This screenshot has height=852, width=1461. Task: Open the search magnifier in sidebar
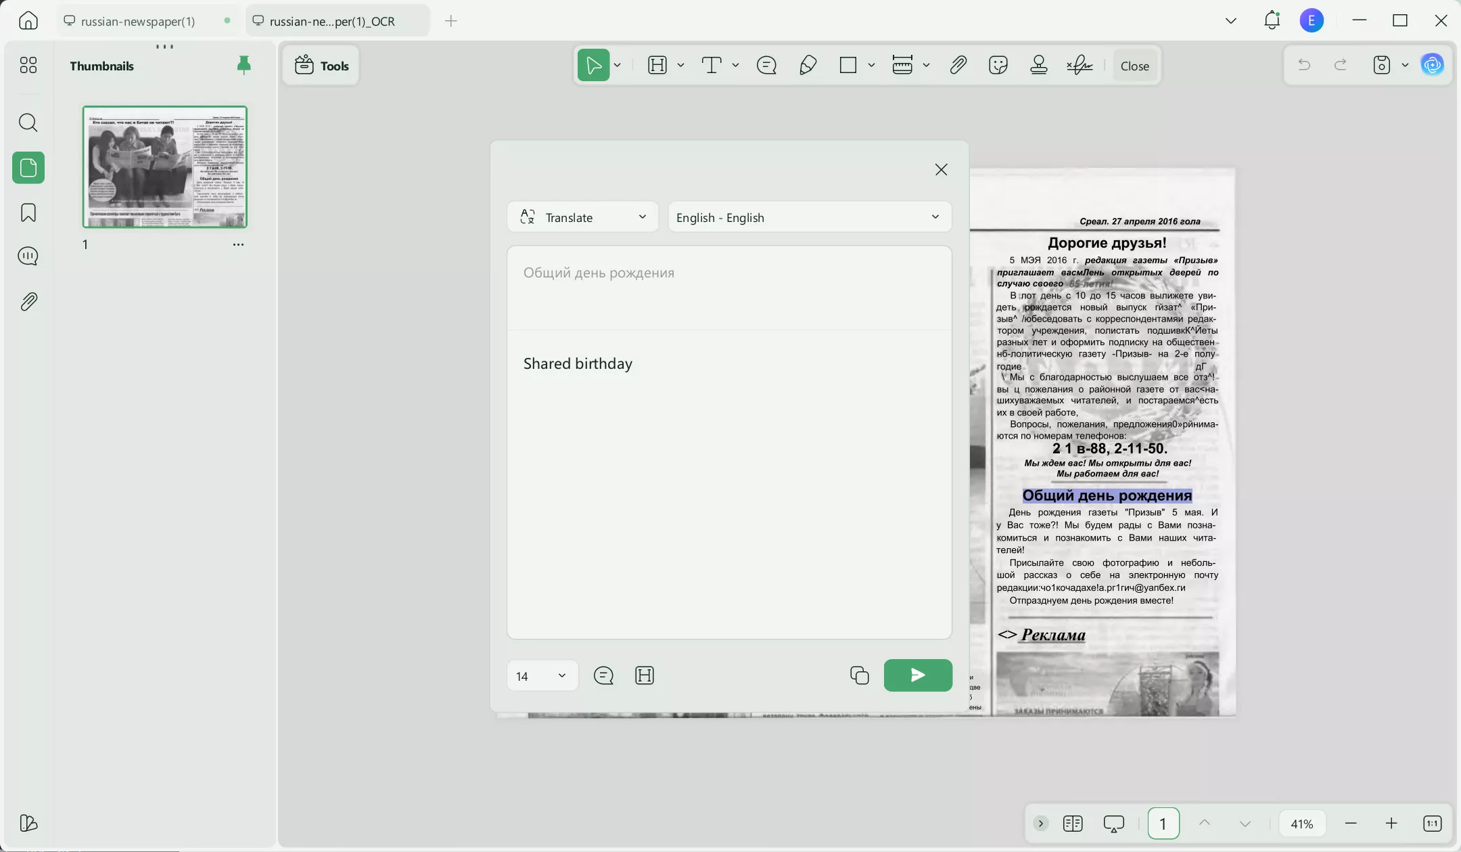click(28, 122)
